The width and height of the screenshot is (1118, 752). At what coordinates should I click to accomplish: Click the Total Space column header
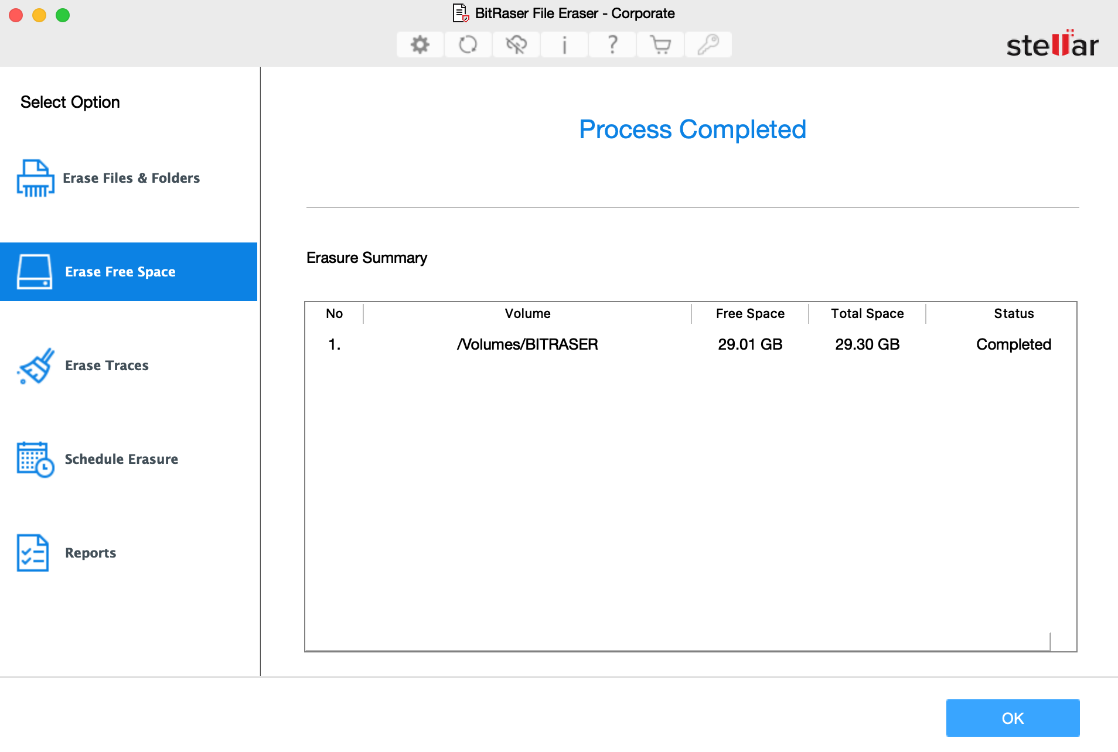tap(867, 313)
